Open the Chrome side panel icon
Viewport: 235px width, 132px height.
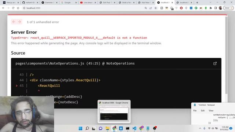click(x=216, y=8)
